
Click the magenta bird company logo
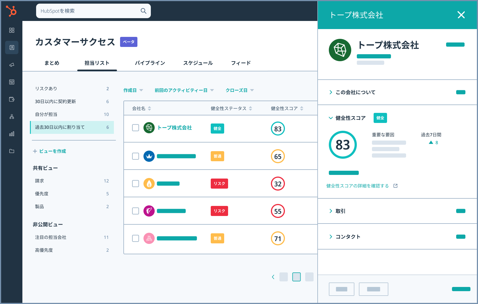click(149, 211)
